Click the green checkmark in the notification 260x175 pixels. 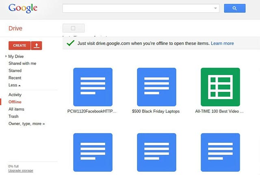coord(70,43)
